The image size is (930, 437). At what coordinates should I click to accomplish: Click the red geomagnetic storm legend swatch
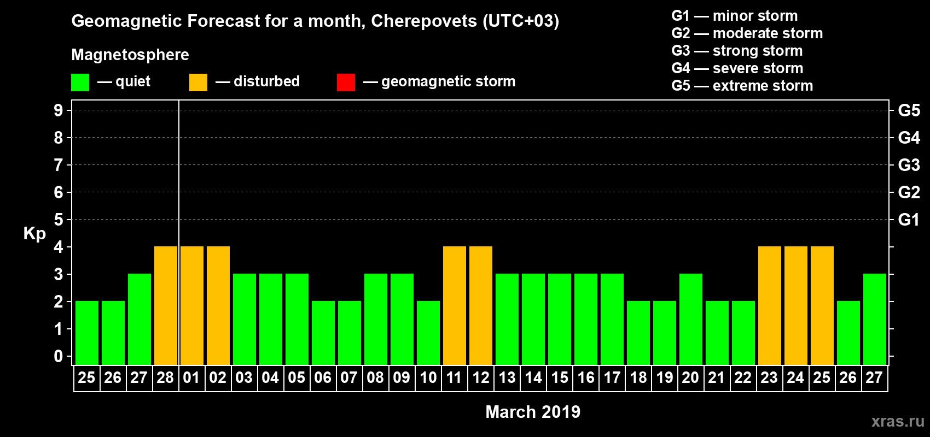[x=346, y=82]
